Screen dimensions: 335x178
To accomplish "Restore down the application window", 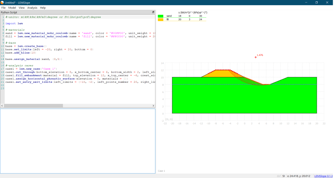I will click(x=316, y=3).
